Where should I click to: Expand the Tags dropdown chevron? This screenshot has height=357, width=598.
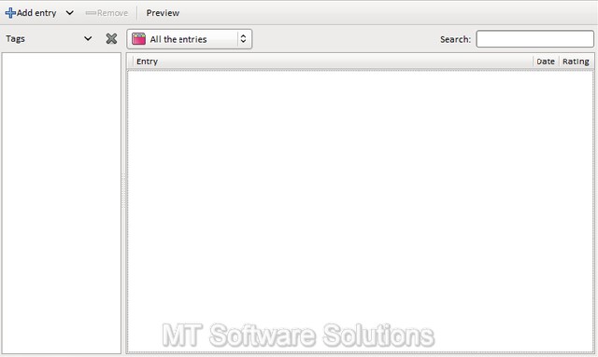tap(88, 38)
